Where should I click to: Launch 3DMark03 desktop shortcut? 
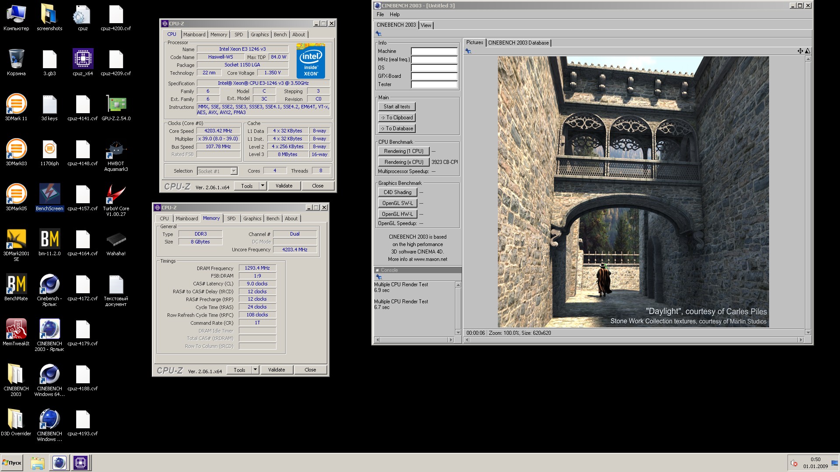click(16, 153)
